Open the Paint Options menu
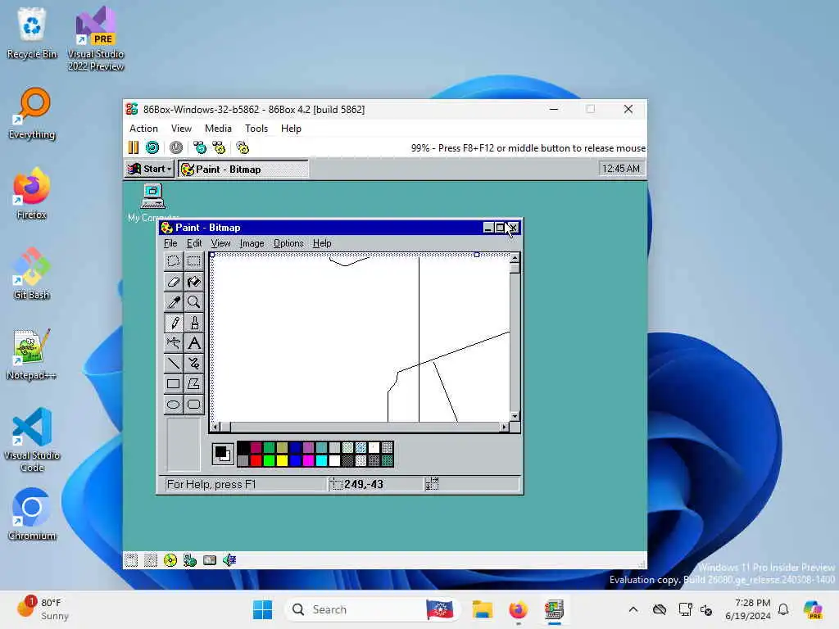The image size is (839, 629). click(288, 243)
